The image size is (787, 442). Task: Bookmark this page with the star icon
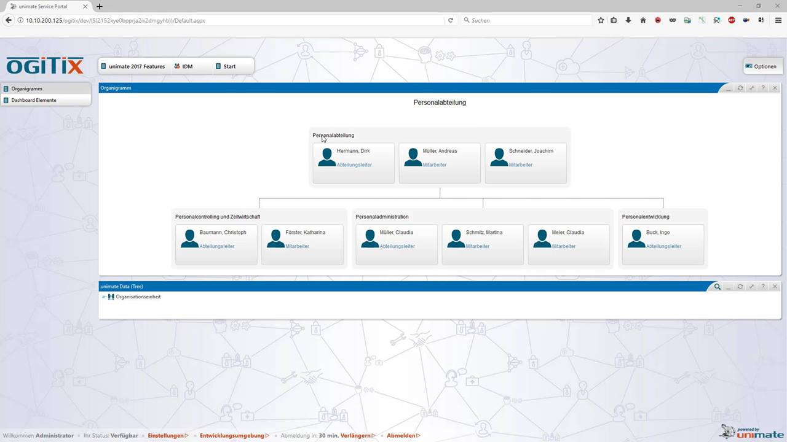(601, 20)
